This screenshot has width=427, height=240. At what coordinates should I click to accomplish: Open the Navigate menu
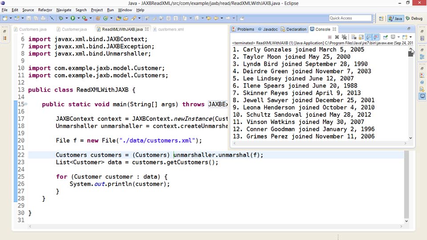click(64, 10)
